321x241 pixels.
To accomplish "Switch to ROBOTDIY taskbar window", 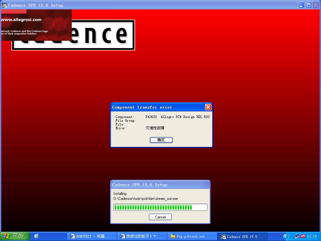I will click(92, 236).
